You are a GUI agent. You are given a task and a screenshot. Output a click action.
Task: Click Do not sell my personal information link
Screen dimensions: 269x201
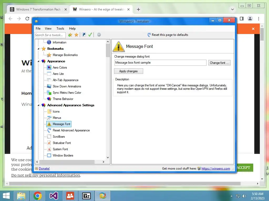pos(46,175)
